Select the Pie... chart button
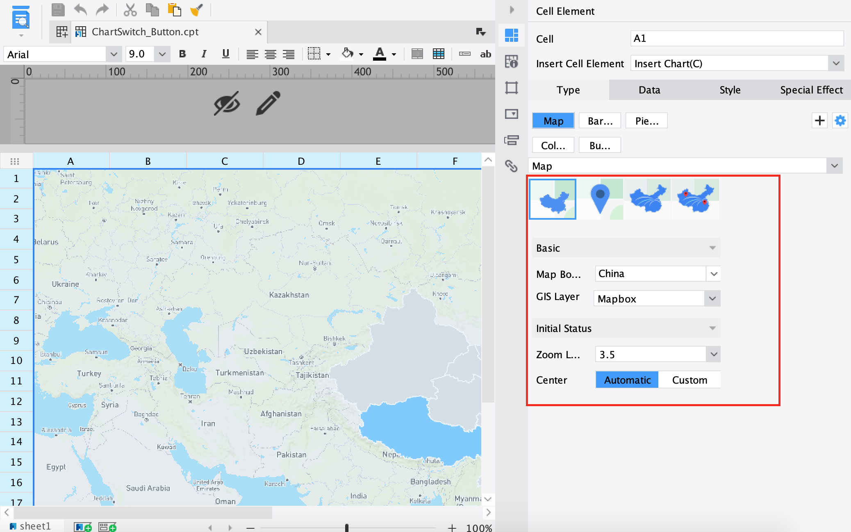This screenshot has height=532, width=851. pos(647,121)
